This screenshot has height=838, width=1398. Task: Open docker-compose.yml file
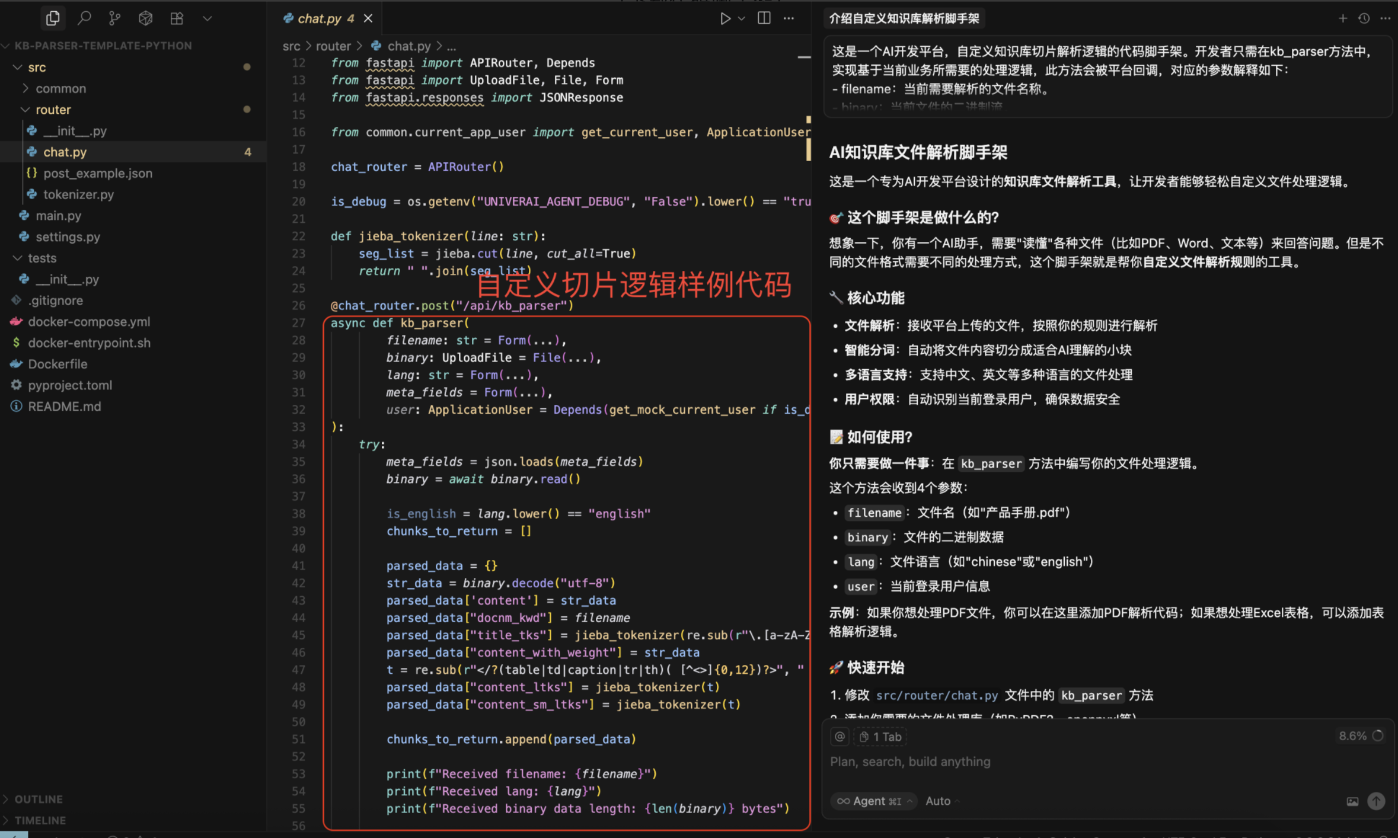(x=89, y=322)
